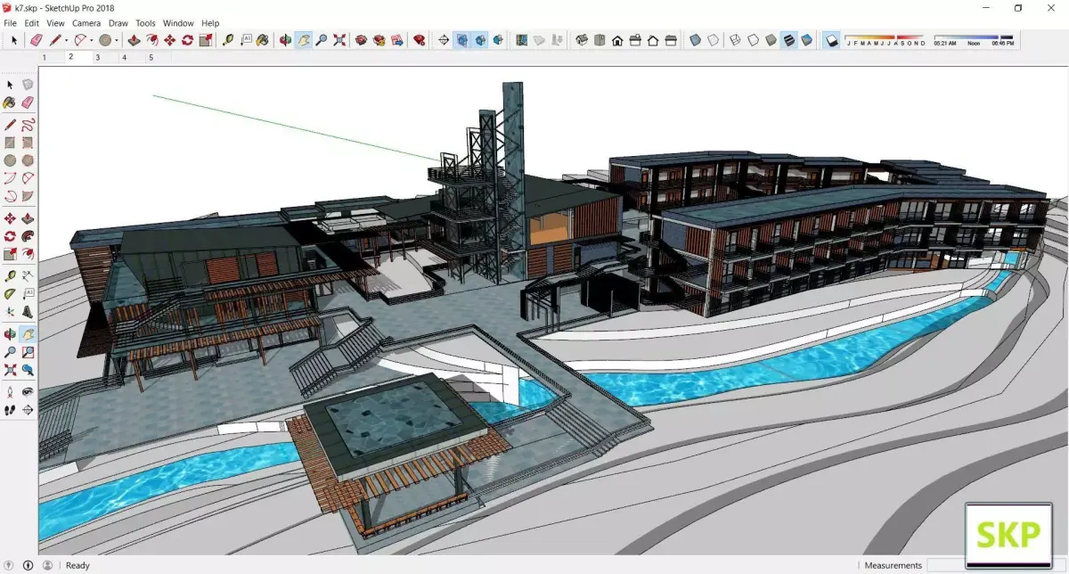The width and height of the screenshot is (1069, 574).
Task: Select the Move tool with four red arrows
Action: 169,40
